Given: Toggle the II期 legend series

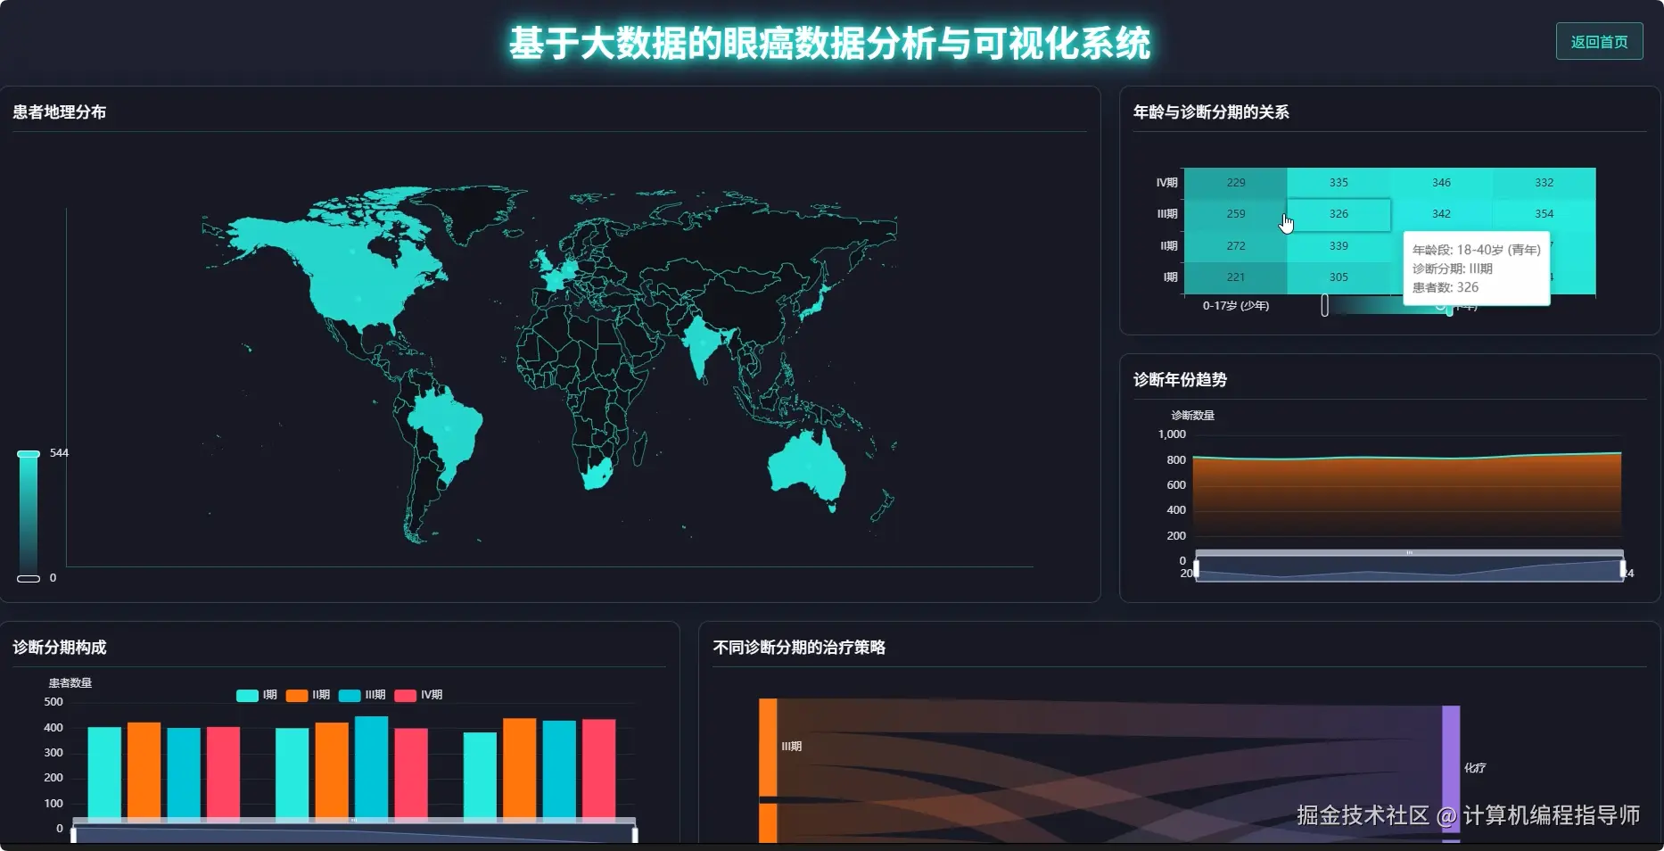Looking at the screenshot, I should tap(309, 695).
